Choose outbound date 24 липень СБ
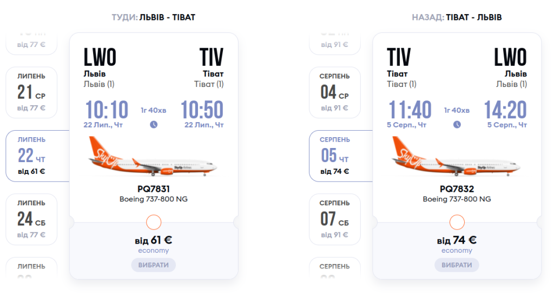This screenshot has width=554, height=296. click(31, 219)
